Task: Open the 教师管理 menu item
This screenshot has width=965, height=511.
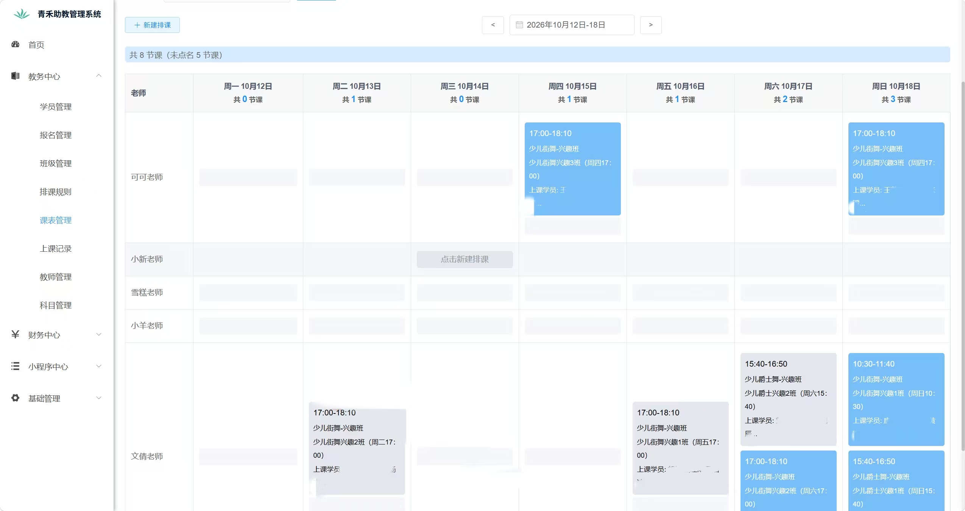Action: coord(56,277)
